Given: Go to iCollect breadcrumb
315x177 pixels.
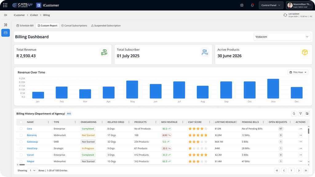Looking at the screenshot, I should click(34, 15).
